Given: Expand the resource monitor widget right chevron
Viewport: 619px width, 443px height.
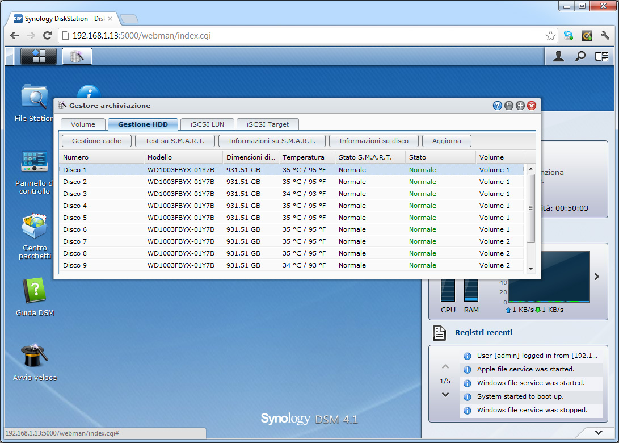Looking at the screenshot, I should pos(597,277).
